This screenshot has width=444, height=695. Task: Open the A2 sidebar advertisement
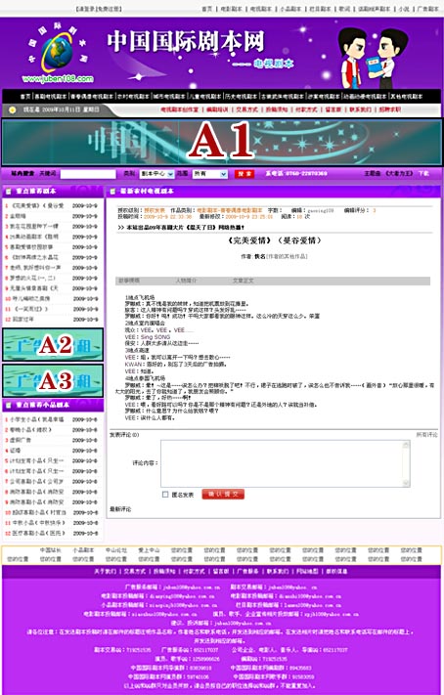point(53,345)
